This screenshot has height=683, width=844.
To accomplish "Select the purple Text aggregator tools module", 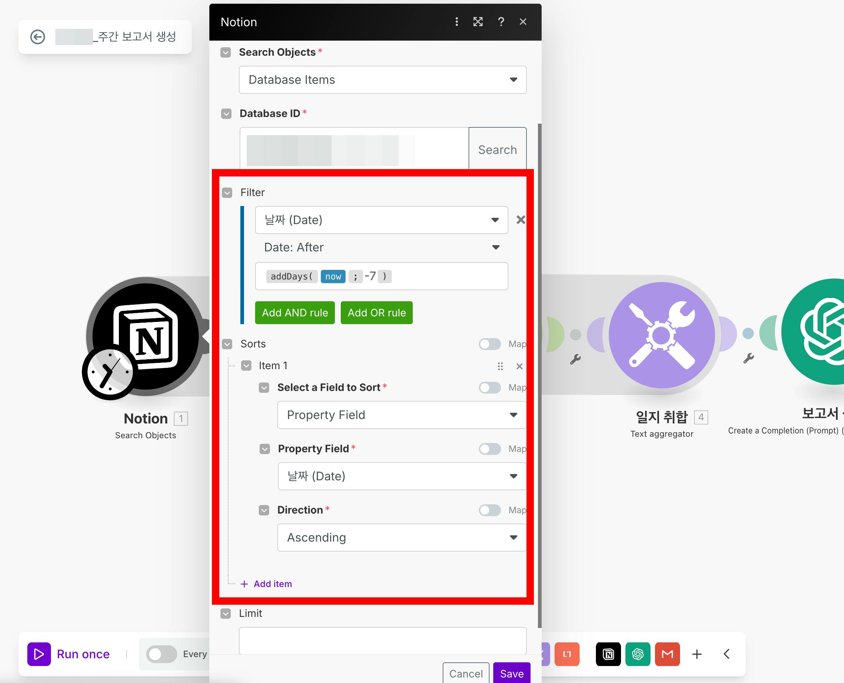I will (662, 335).
